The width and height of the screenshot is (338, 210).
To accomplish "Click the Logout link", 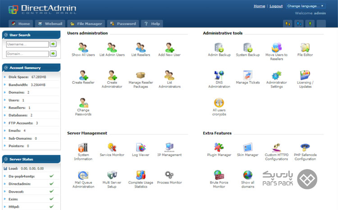I will [x=276, y=6].
